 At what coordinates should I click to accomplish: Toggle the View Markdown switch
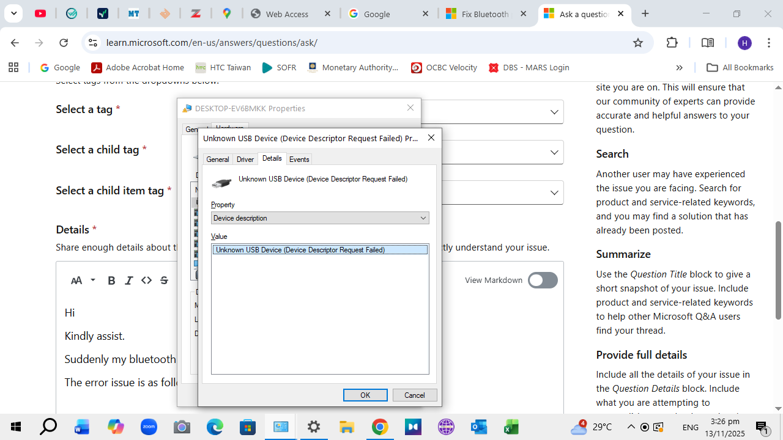click(x=543, y=280)
